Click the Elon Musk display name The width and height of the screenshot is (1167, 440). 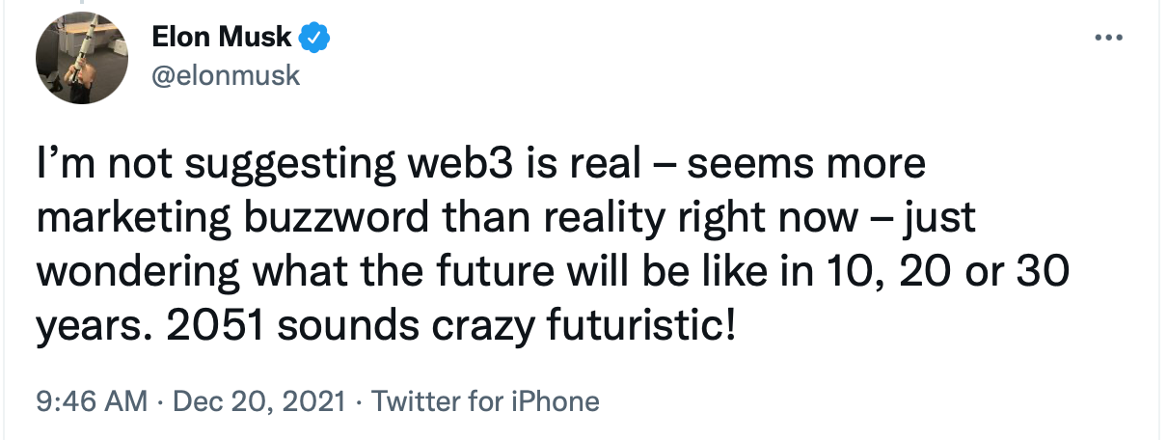tap(222, 38)
